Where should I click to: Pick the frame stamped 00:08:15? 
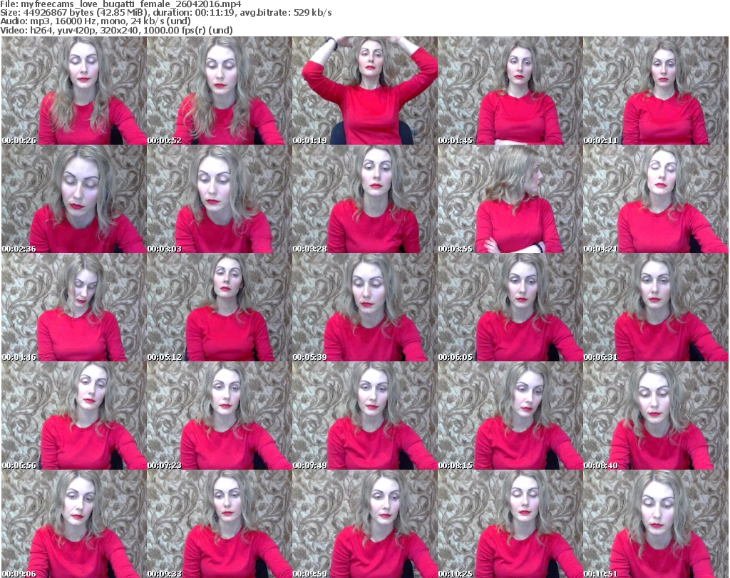[510, 416]
